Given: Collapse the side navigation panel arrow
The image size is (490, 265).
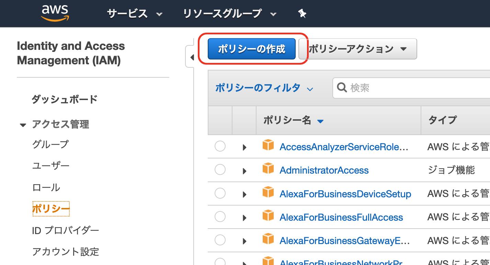Looking at the screenshot, I should pyautogui.click(x=192, y=57).
